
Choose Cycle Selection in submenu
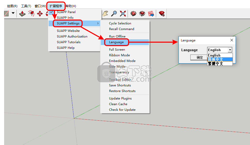[x=125, y=23]
